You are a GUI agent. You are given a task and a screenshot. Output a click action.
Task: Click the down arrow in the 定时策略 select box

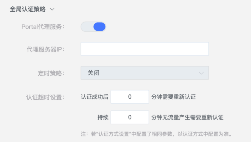(201, 73)
